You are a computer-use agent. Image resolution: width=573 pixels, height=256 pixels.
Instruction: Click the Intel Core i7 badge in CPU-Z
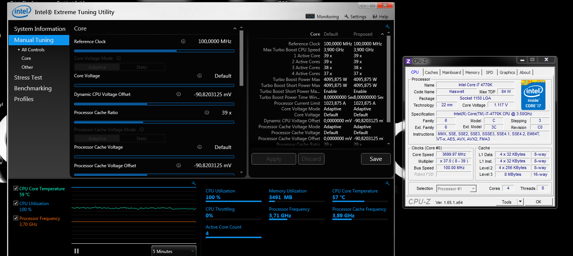[533, 96]
